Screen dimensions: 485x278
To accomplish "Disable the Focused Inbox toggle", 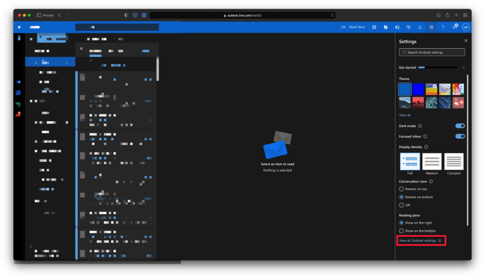I will (x=460, y=136).
